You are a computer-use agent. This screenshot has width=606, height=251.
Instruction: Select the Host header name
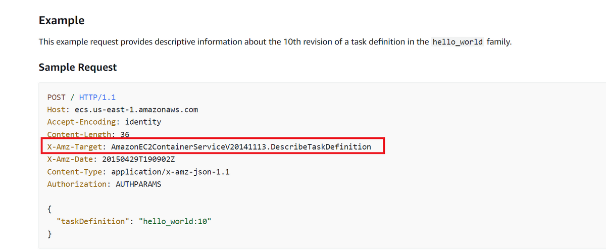pos(57,109)
